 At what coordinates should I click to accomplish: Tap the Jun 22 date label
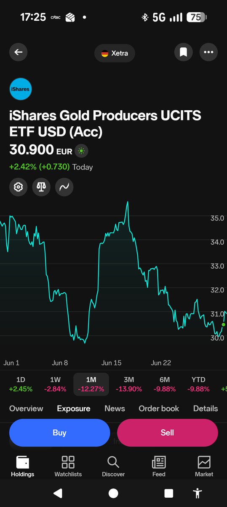(161, 363)
